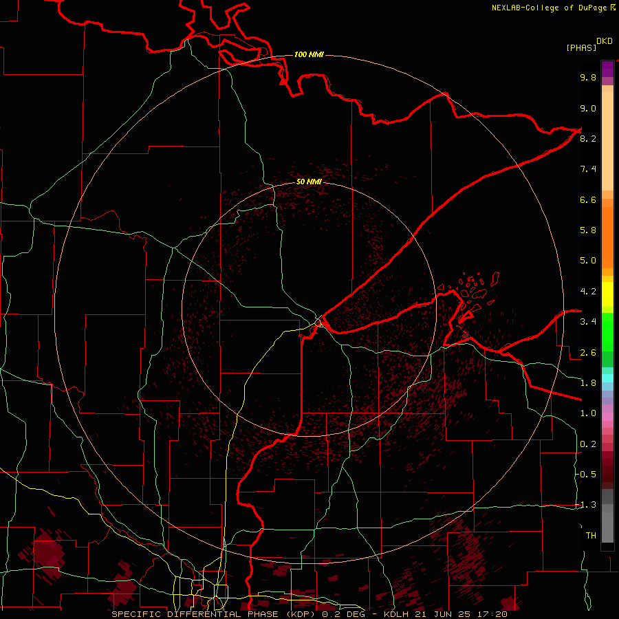
Task: Click the [PHAS] units label
Action: [x=581, y=47]
